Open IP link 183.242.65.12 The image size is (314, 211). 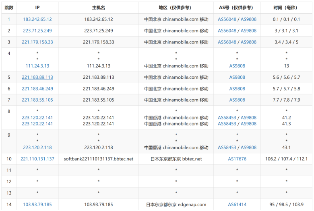click(x=37, y=19)
